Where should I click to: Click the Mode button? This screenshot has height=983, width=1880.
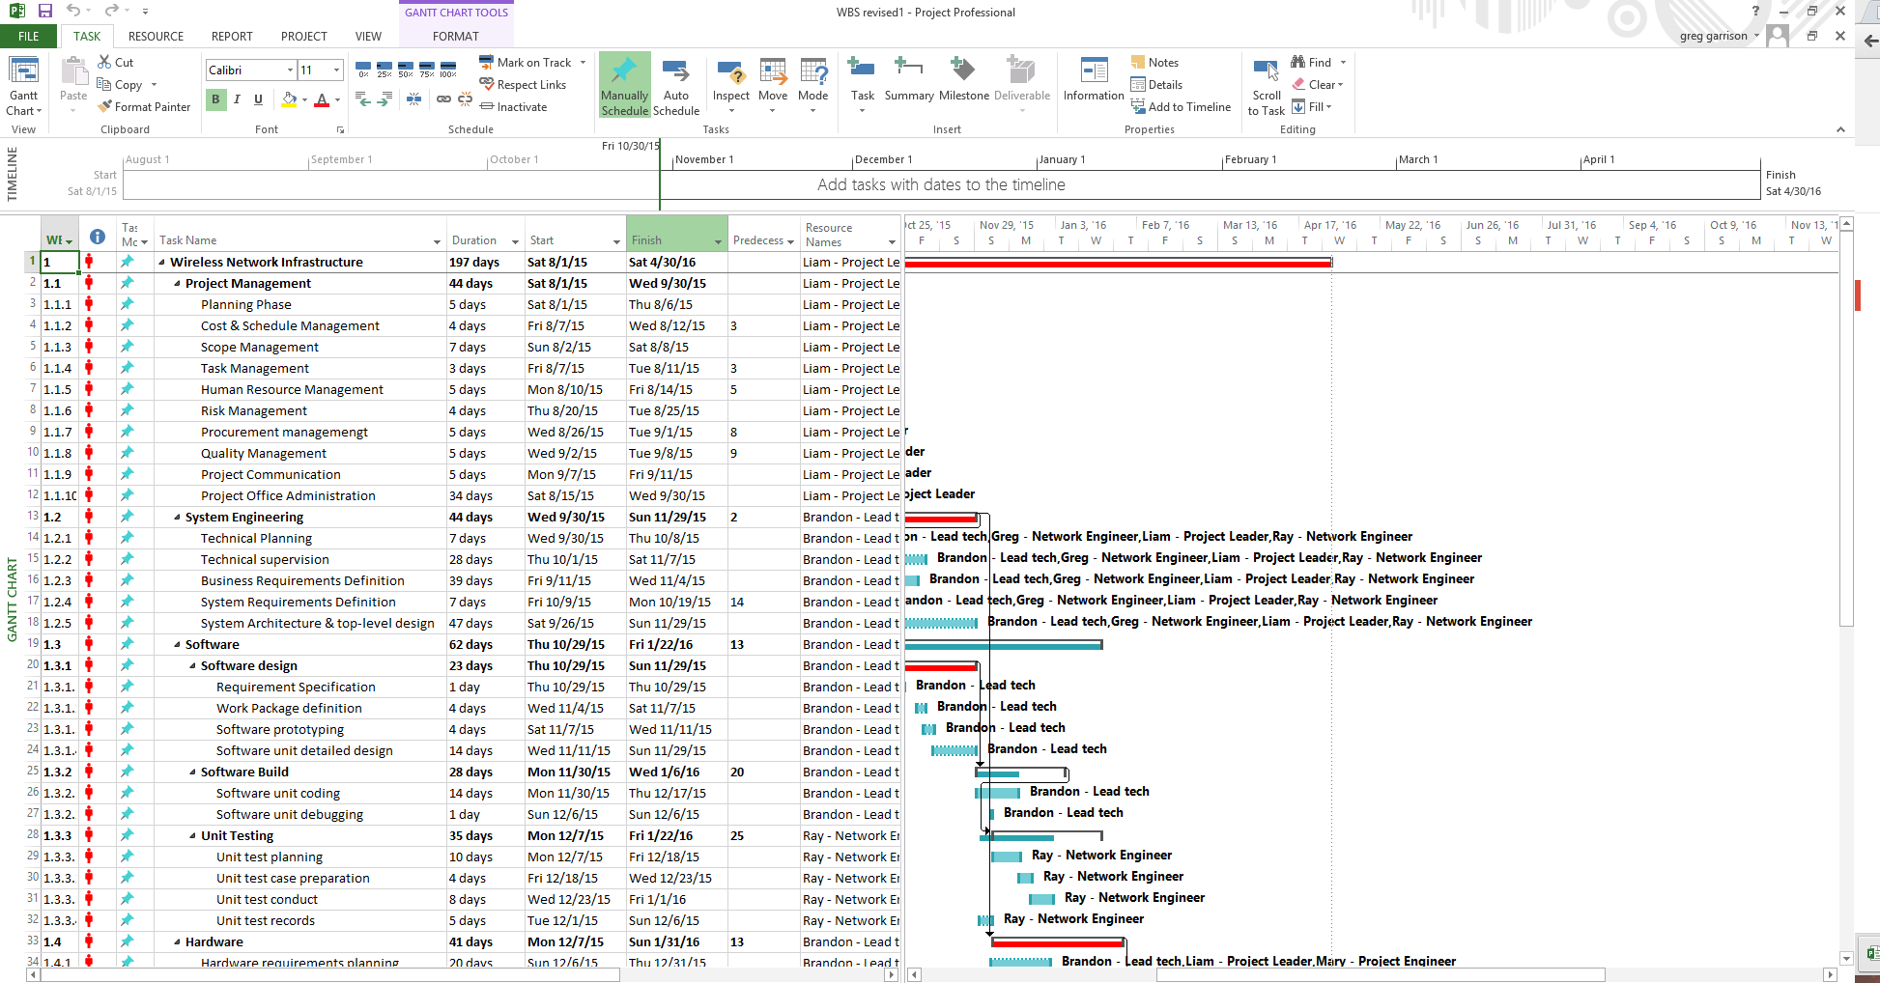coord(813,85)
